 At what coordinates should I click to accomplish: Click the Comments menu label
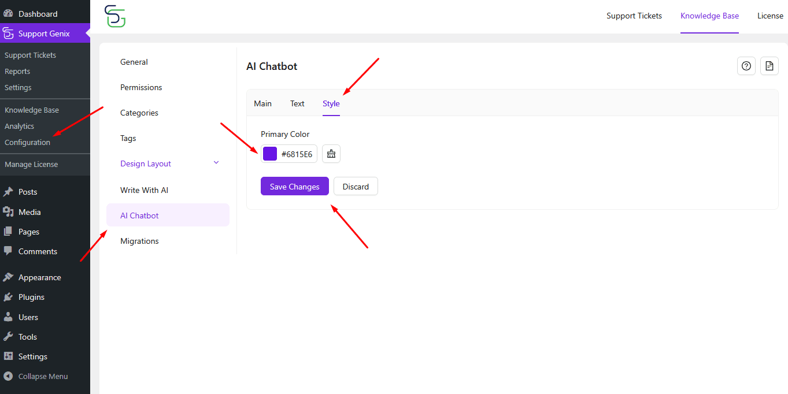tap(38, 251)
